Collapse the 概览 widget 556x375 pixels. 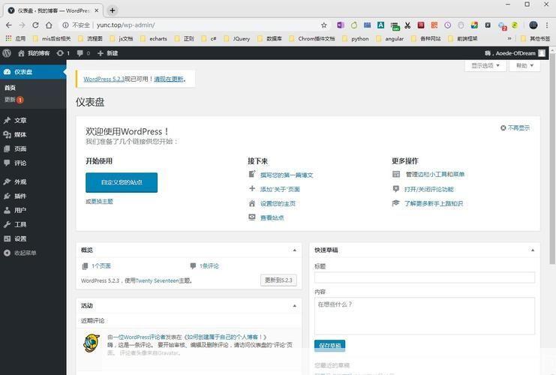294,250
